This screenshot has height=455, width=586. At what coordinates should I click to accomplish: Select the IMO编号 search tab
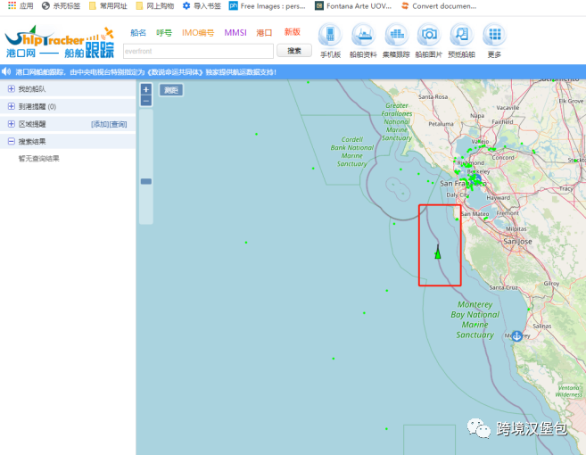[198, 33]
